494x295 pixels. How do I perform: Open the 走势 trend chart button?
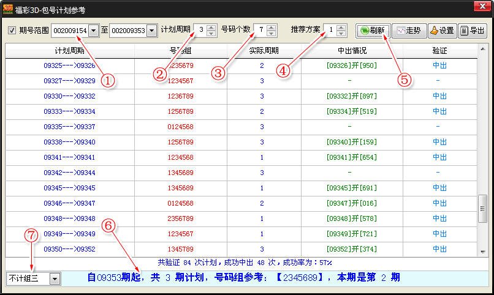(x=409, y=31)
